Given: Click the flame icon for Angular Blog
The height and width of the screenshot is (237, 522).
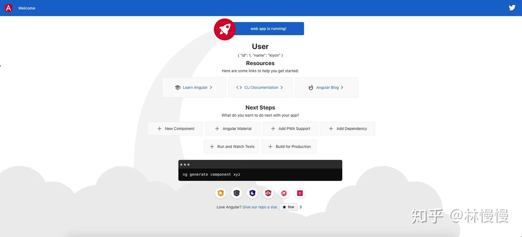Looking at the screenshot, I should (311, 88).
